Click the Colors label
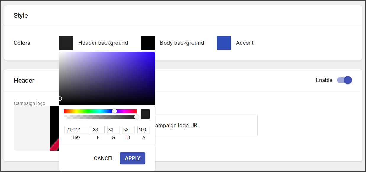 coord(22,43)
